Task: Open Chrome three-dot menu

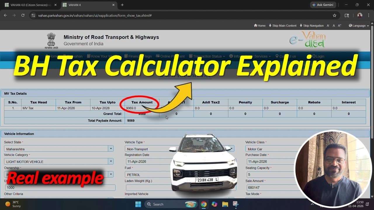Action: pyautogui.click(x=368, y=15)
